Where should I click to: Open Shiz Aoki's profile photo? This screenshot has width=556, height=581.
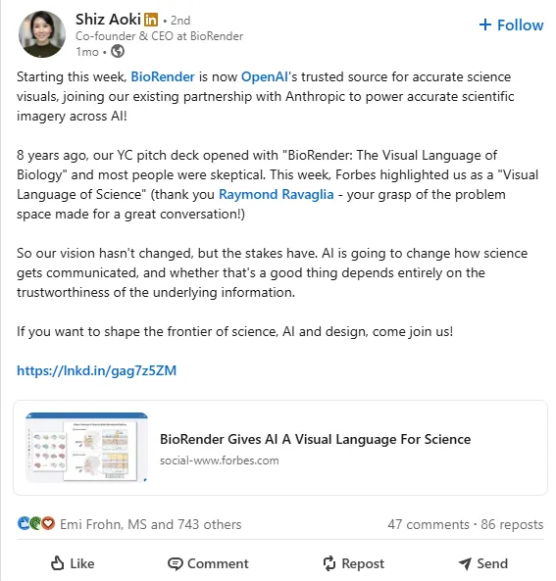pos(42,34)
